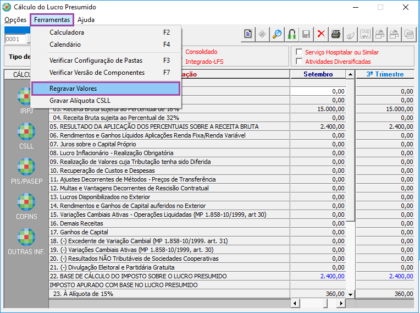Close the open Ferramentas menu

click(52, 20)
